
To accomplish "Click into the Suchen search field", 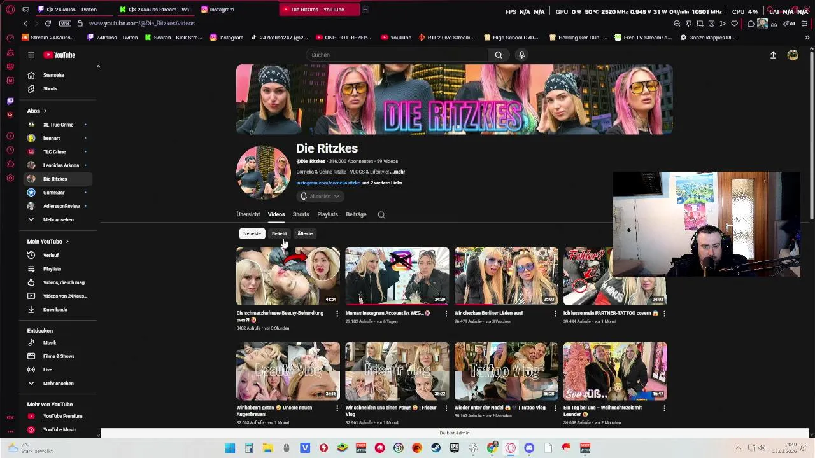I will pos(397,55).
